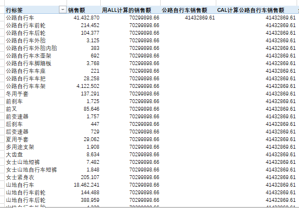Open the 行标签 filter dropdown arrow
This screenshot has width=299, height=208.
pos(63,9)
